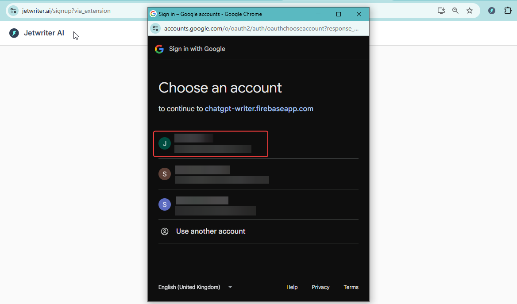The height and width of the screenshot is (304, 517).
Task: Click the Jetwriter AI brand text
Action: [x=44, y=33]
